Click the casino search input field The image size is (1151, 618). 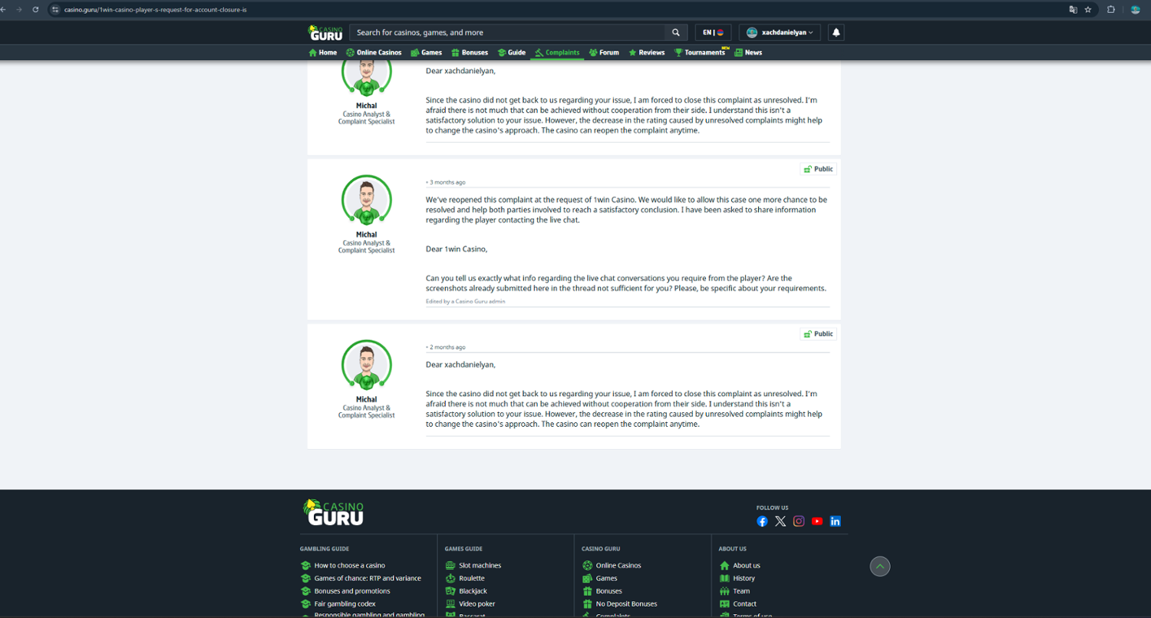point(506,32)
